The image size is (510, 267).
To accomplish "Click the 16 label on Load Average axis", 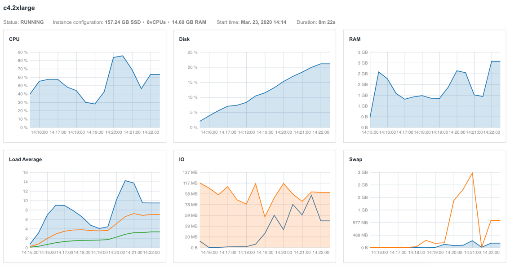I will [25, 172].
